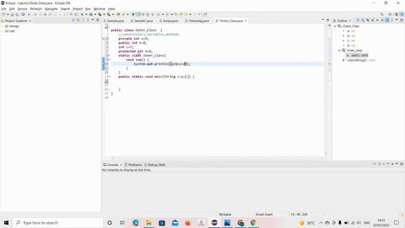Image resolution: width=405 pixels, height=228 pixels.
Task: Open the Debug Shell tab
Action: click(154, 165)
